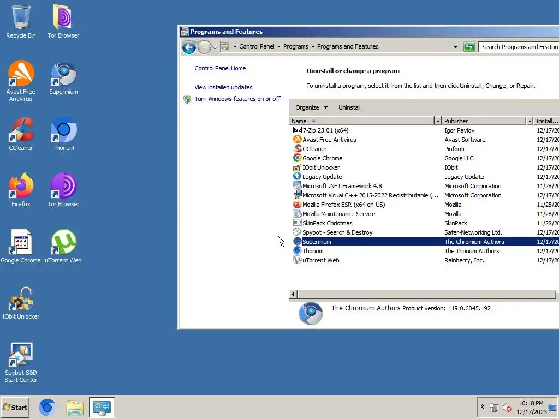Image resolution: width=559 pixels, height=419 pixels.
Task: Click the network icon in the system tray
Action: tap(493, 408)
